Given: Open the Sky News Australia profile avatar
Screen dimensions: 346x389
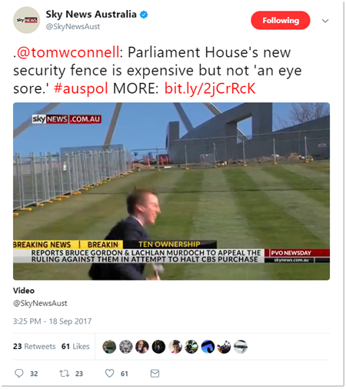Looking at the screenshot, I should pos(27,20).
